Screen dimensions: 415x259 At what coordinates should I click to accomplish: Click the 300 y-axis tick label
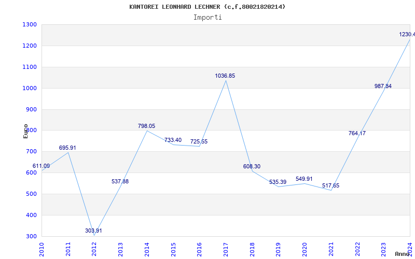(31, 236)
